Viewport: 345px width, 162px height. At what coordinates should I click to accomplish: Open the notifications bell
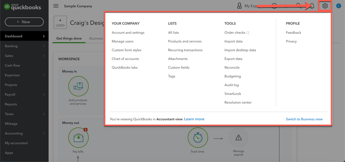(x=312, y=6)
